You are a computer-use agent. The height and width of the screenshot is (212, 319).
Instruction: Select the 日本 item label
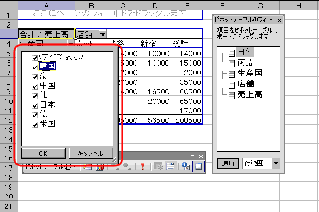(x=47, y=104)
